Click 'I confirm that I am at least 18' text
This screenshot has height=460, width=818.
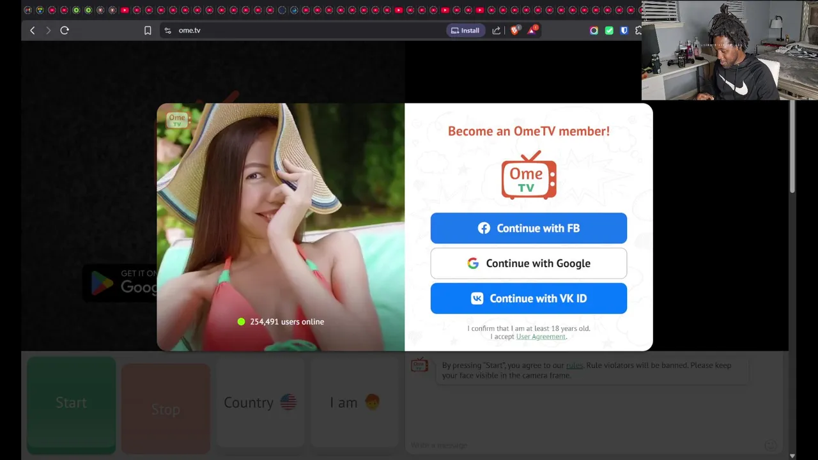[x=529, y=328]
